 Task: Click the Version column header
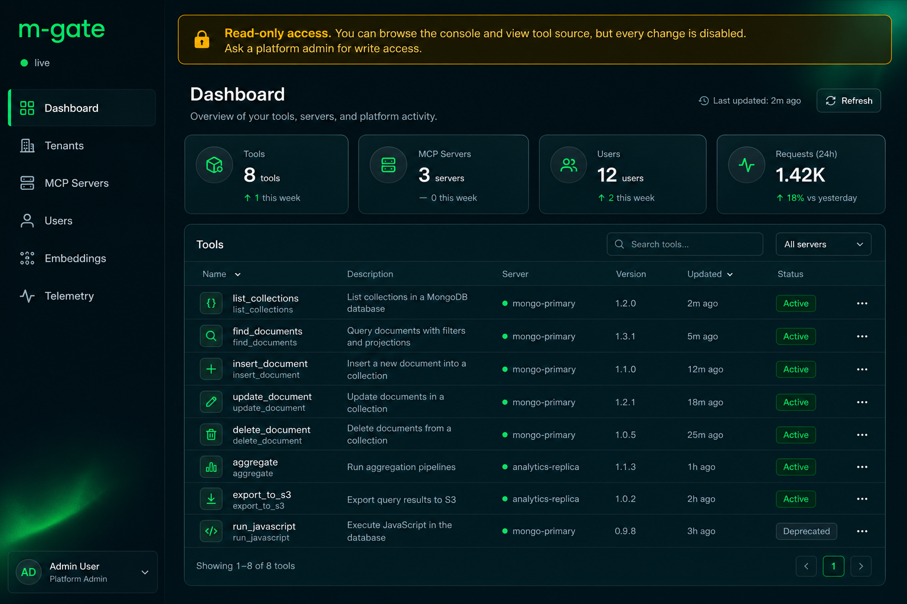tap(631, 274)
